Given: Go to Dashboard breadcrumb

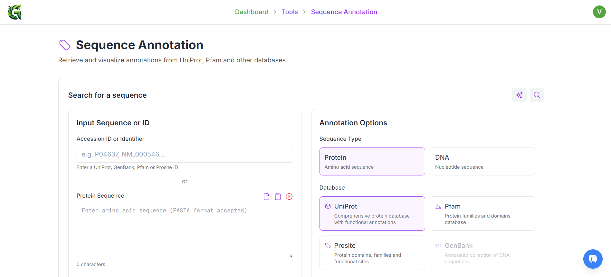Looking at the screenshot, I should (x=252, y=12).
